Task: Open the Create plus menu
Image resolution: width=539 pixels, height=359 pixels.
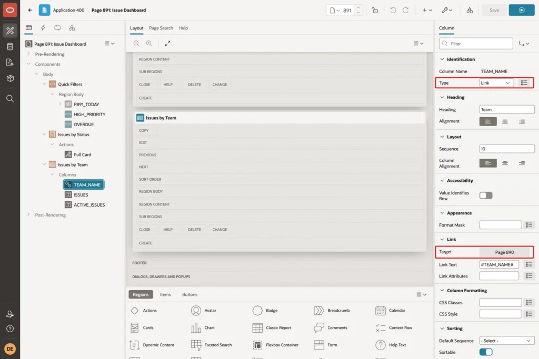Action: coord(427,11)
